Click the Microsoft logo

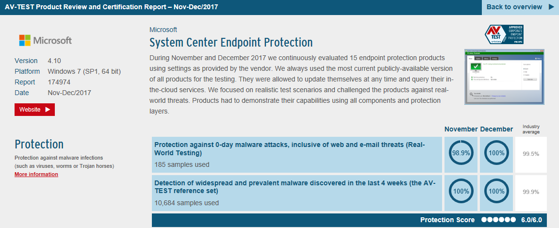pos(45,40)
